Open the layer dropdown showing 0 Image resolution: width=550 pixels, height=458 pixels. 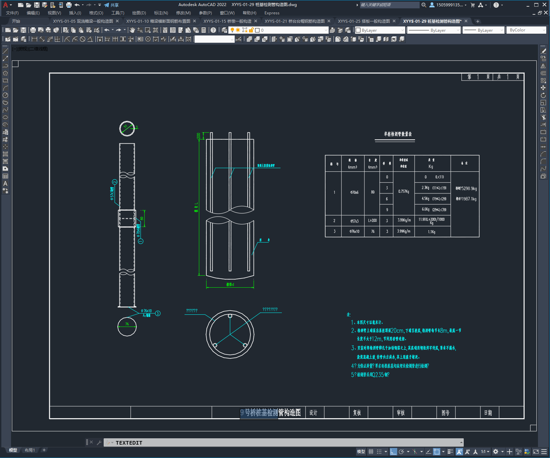[279, 30]
